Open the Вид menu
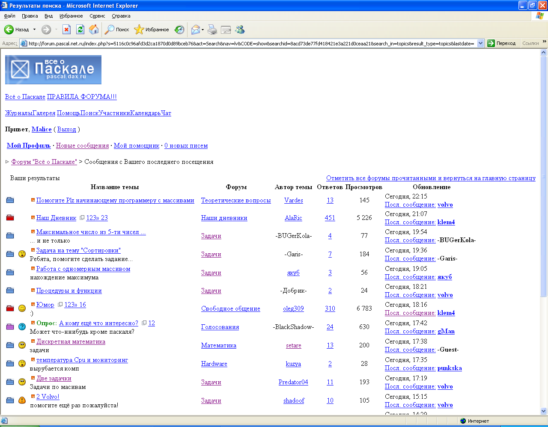 48,16
